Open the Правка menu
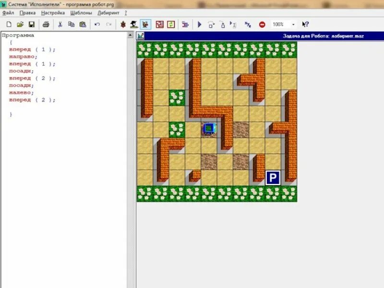Screen dimensions: 384x288 27,13
